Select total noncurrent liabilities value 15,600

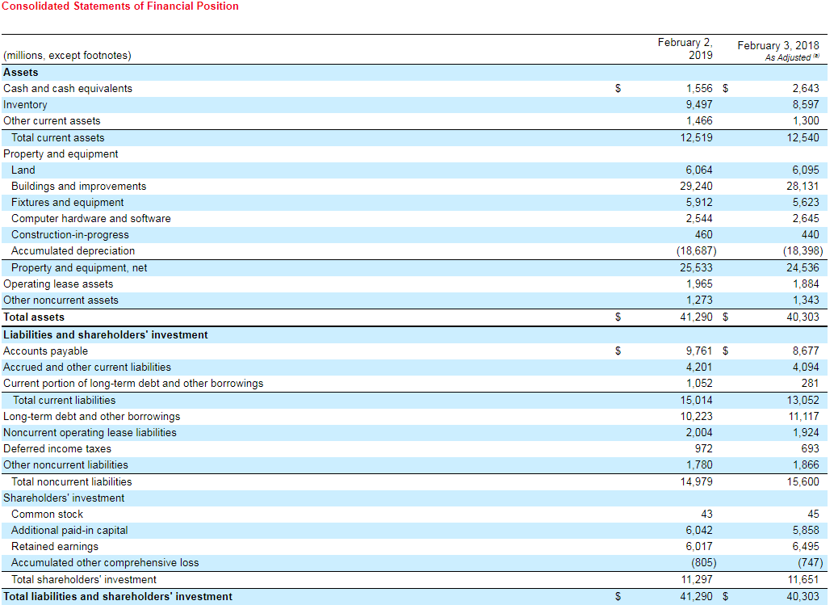click(803, 482)
